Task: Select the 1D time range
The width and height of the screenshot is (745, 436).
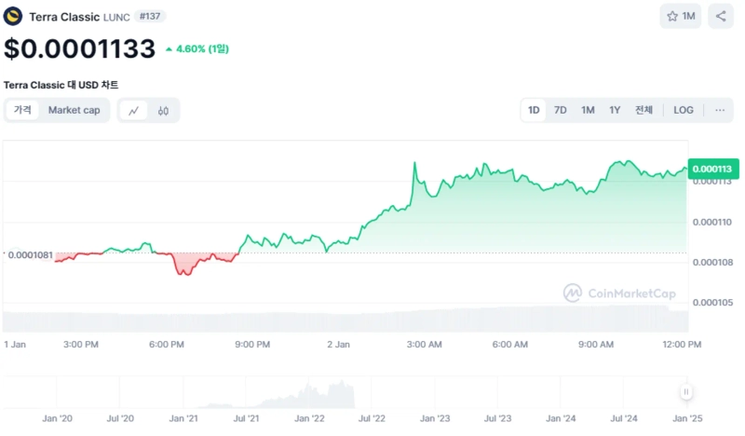Action: (534, 110)
